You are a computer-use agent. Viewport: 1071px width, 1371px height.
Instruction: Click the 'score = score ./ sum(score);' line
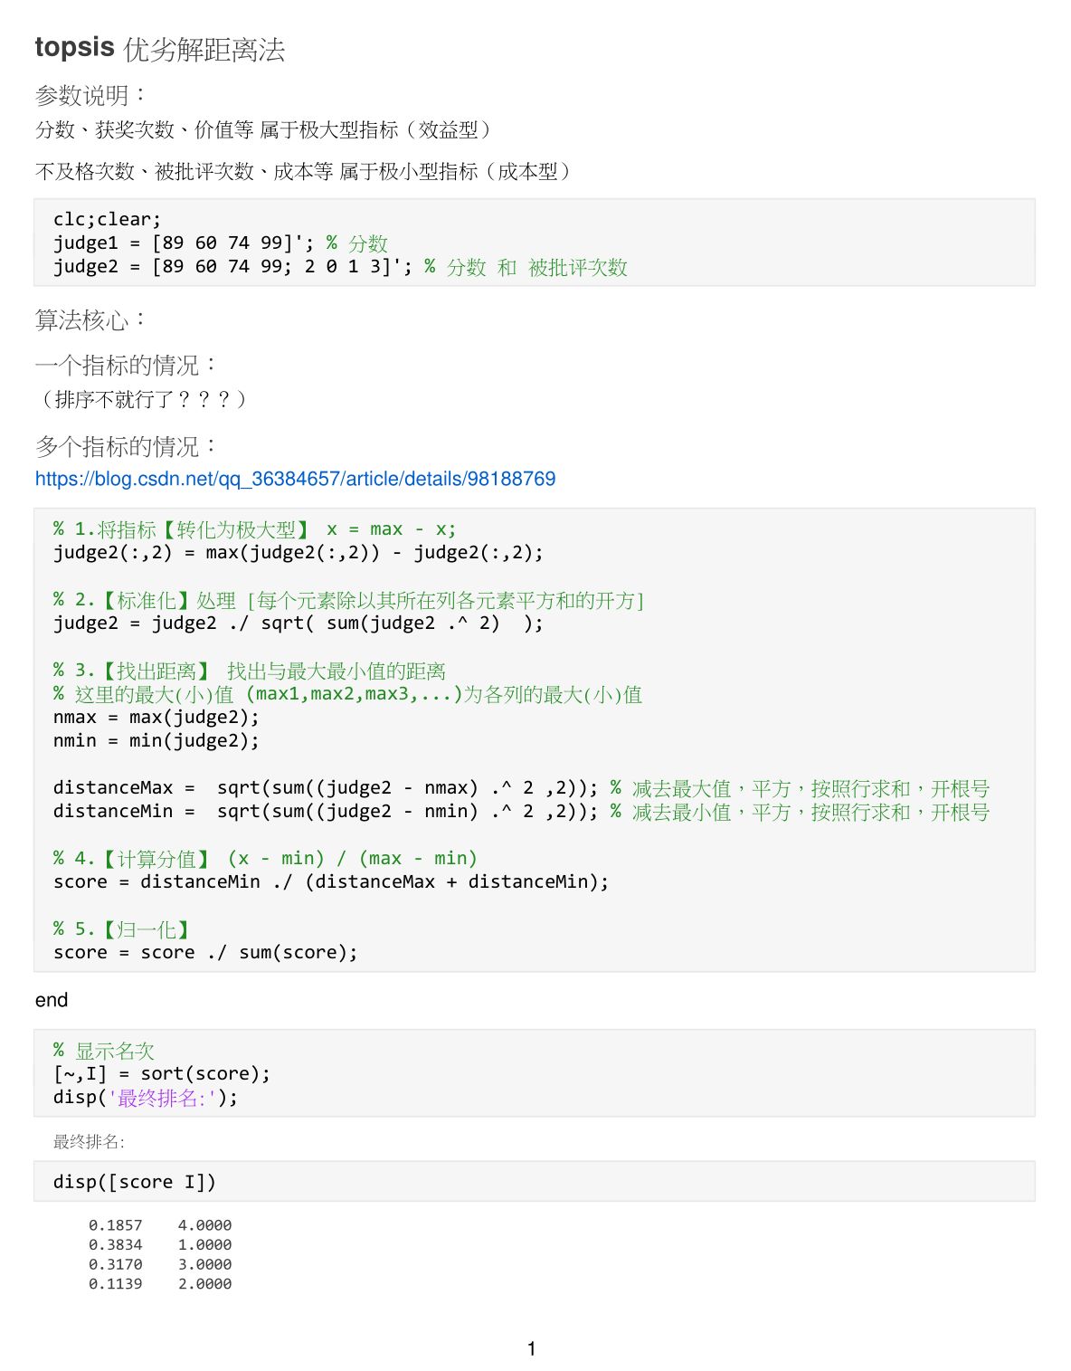(x=205, y=953)
